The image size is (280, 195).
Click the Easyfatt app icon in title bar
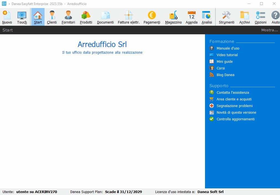(4, 4)
